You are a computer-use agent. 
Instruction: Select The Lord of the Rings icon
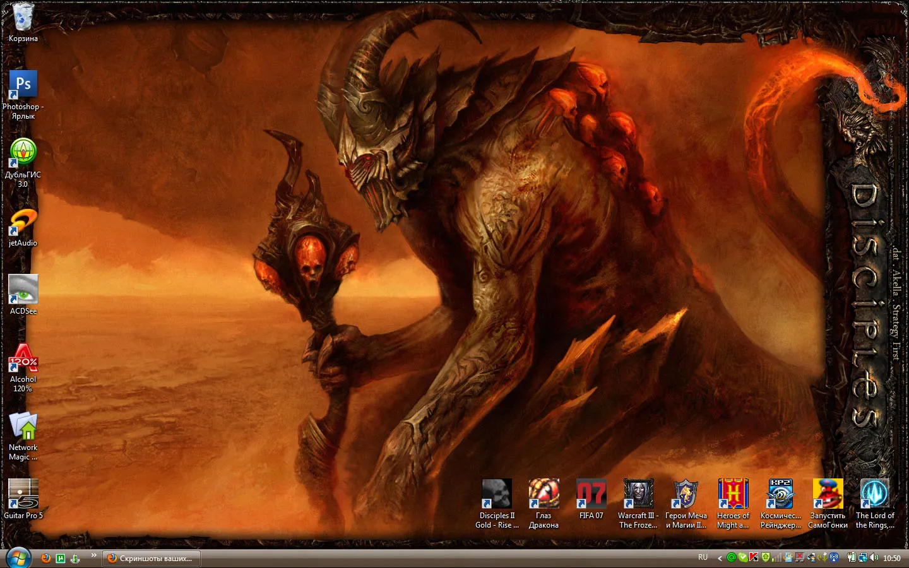[x=875, y=494]
